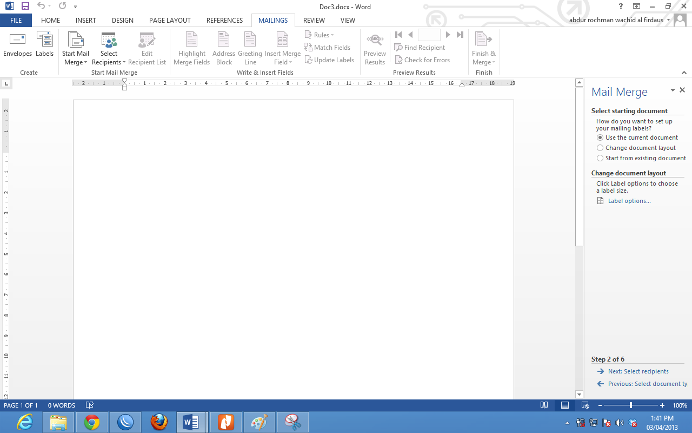The width and height of the screenshot is (692, 433).
Task: Customize Quick Access Toolbar dropdown arrow
Action: (x=75, y=6)
